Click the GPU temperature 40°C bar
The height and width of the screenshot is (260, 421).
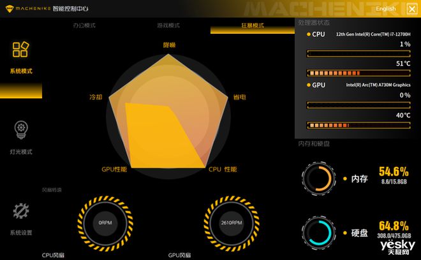click(358, 125)
